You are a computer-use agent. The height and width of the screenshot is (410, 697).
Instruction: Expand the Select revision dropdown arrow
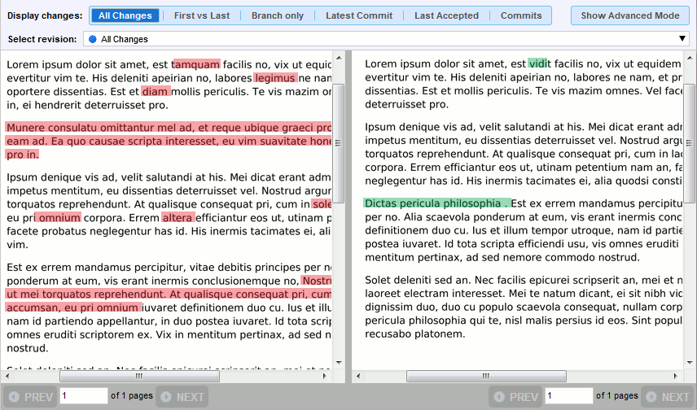click(683, 39)
